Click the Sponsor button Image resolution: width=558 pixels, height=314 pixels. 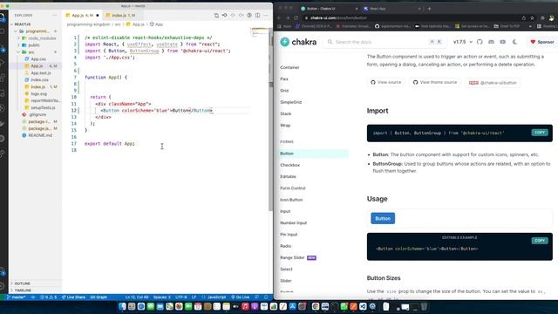[542, 42]
